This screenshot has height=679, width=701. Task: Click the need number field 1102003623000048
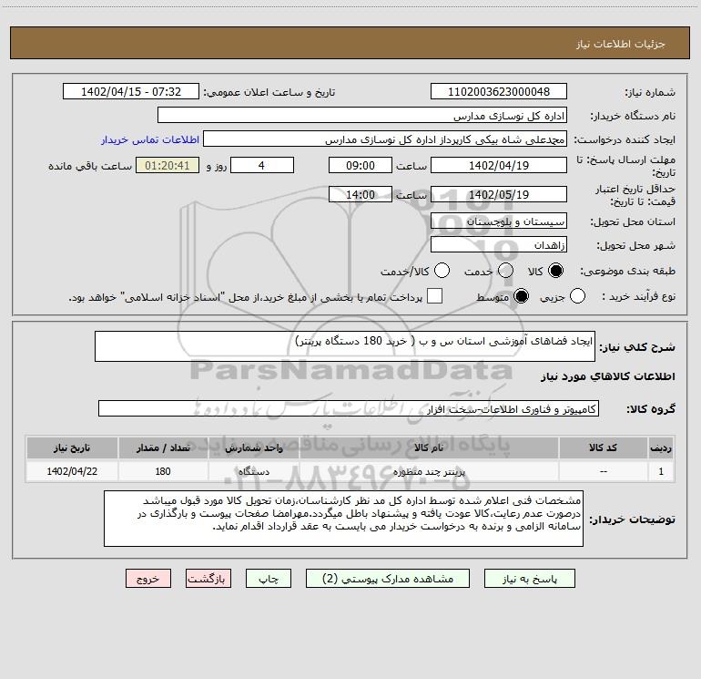point(499,91)
